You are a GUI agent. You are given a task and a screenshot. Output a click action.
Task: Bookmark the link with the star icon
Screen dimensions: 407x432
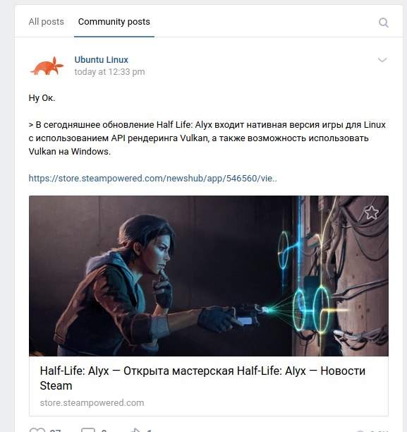point(372,212)
